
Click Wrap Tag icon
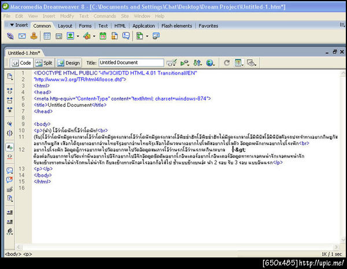click(10, 189)
